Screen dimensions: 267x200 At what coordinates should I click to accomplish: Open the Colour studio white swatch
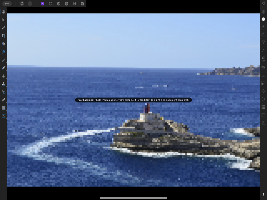(263, 19)
